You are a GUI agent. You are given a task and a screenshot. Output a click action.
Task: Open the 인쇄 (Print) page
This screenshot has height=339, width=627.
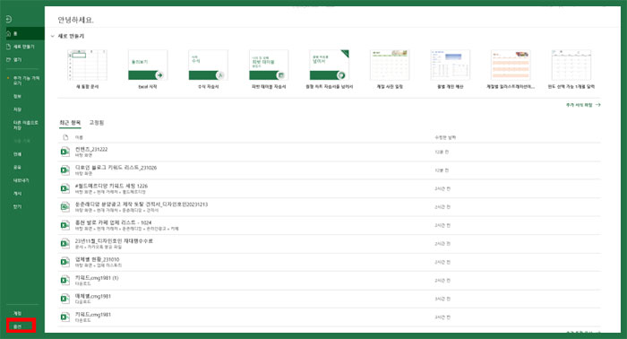click(17, 154)
